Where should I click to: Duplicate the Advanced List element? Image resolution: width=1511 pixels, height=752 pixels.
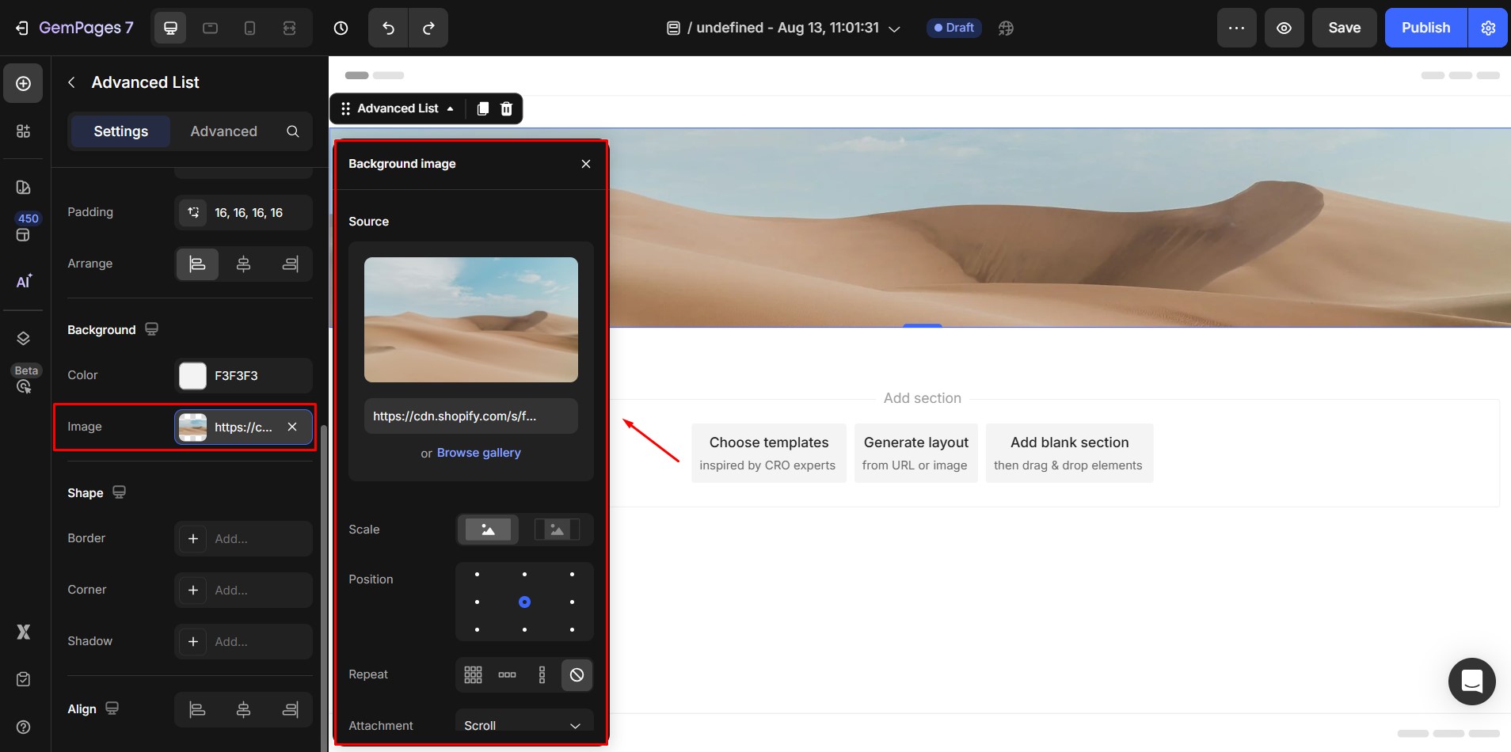point(482,108)
